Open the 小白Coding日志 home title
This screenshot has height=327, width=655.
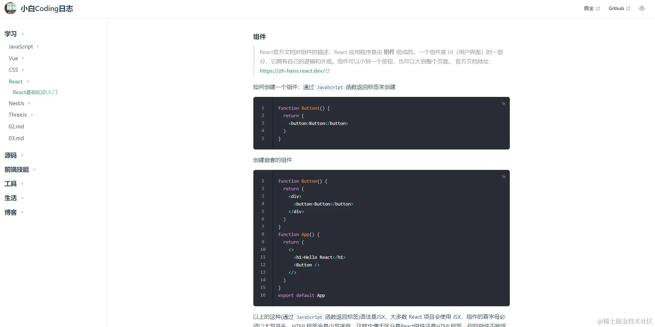[x=47, y=9]
